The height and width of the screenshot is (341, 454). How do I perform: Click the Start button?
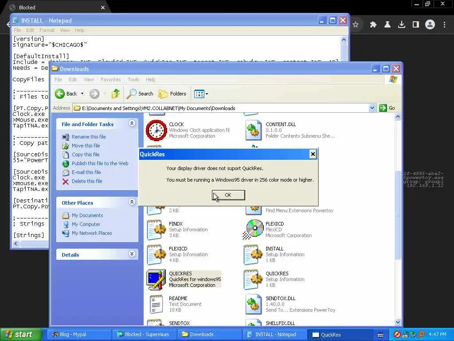click(x=20, y=334)
